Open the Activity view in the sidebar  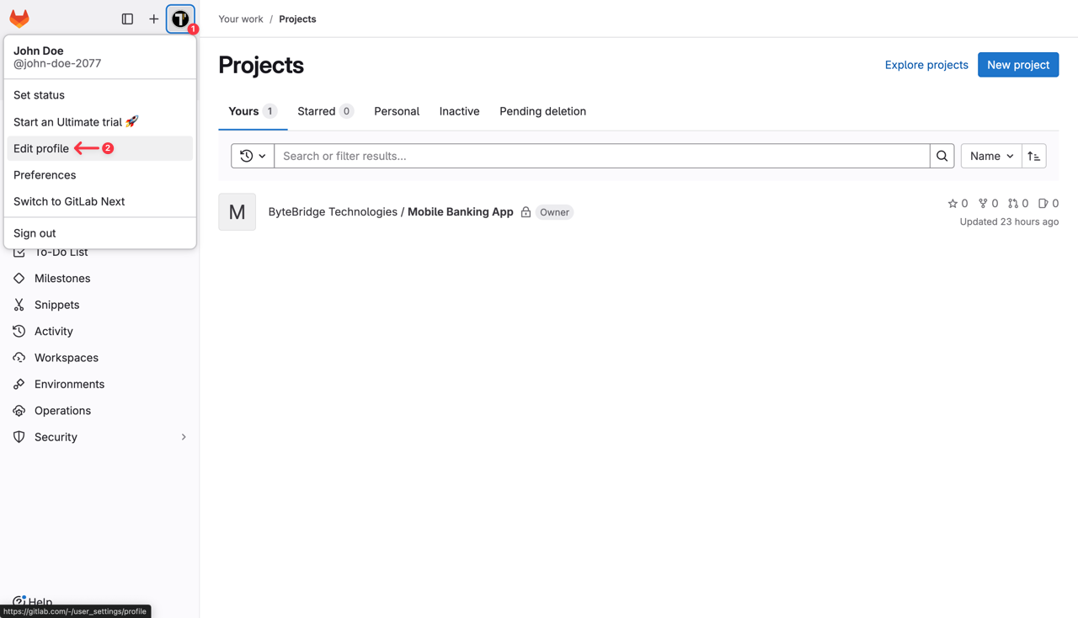coord(54,331)
